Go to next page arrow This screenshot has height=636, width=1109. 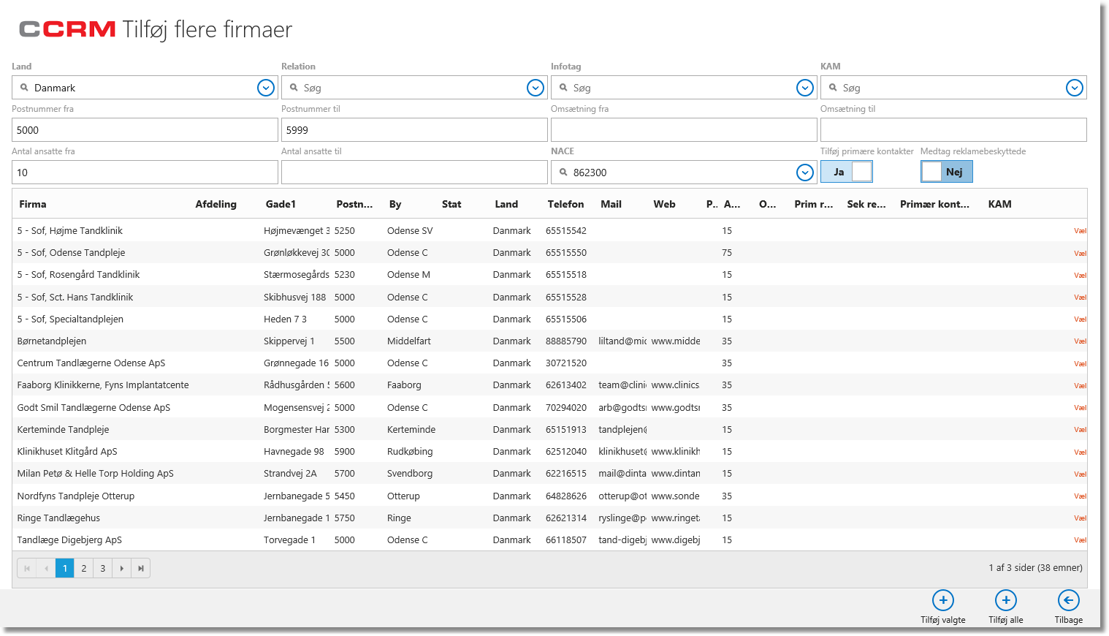click(122, 568)
